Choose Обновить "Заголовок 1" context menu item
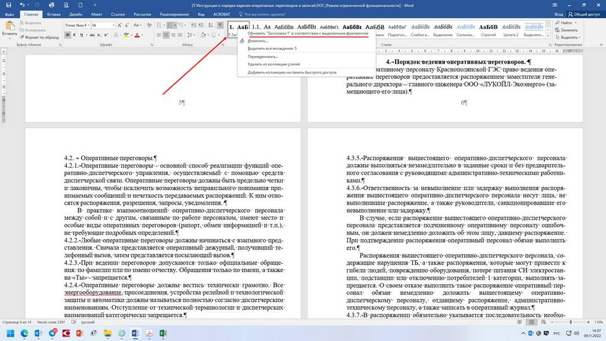 click(x=307, y=33)
